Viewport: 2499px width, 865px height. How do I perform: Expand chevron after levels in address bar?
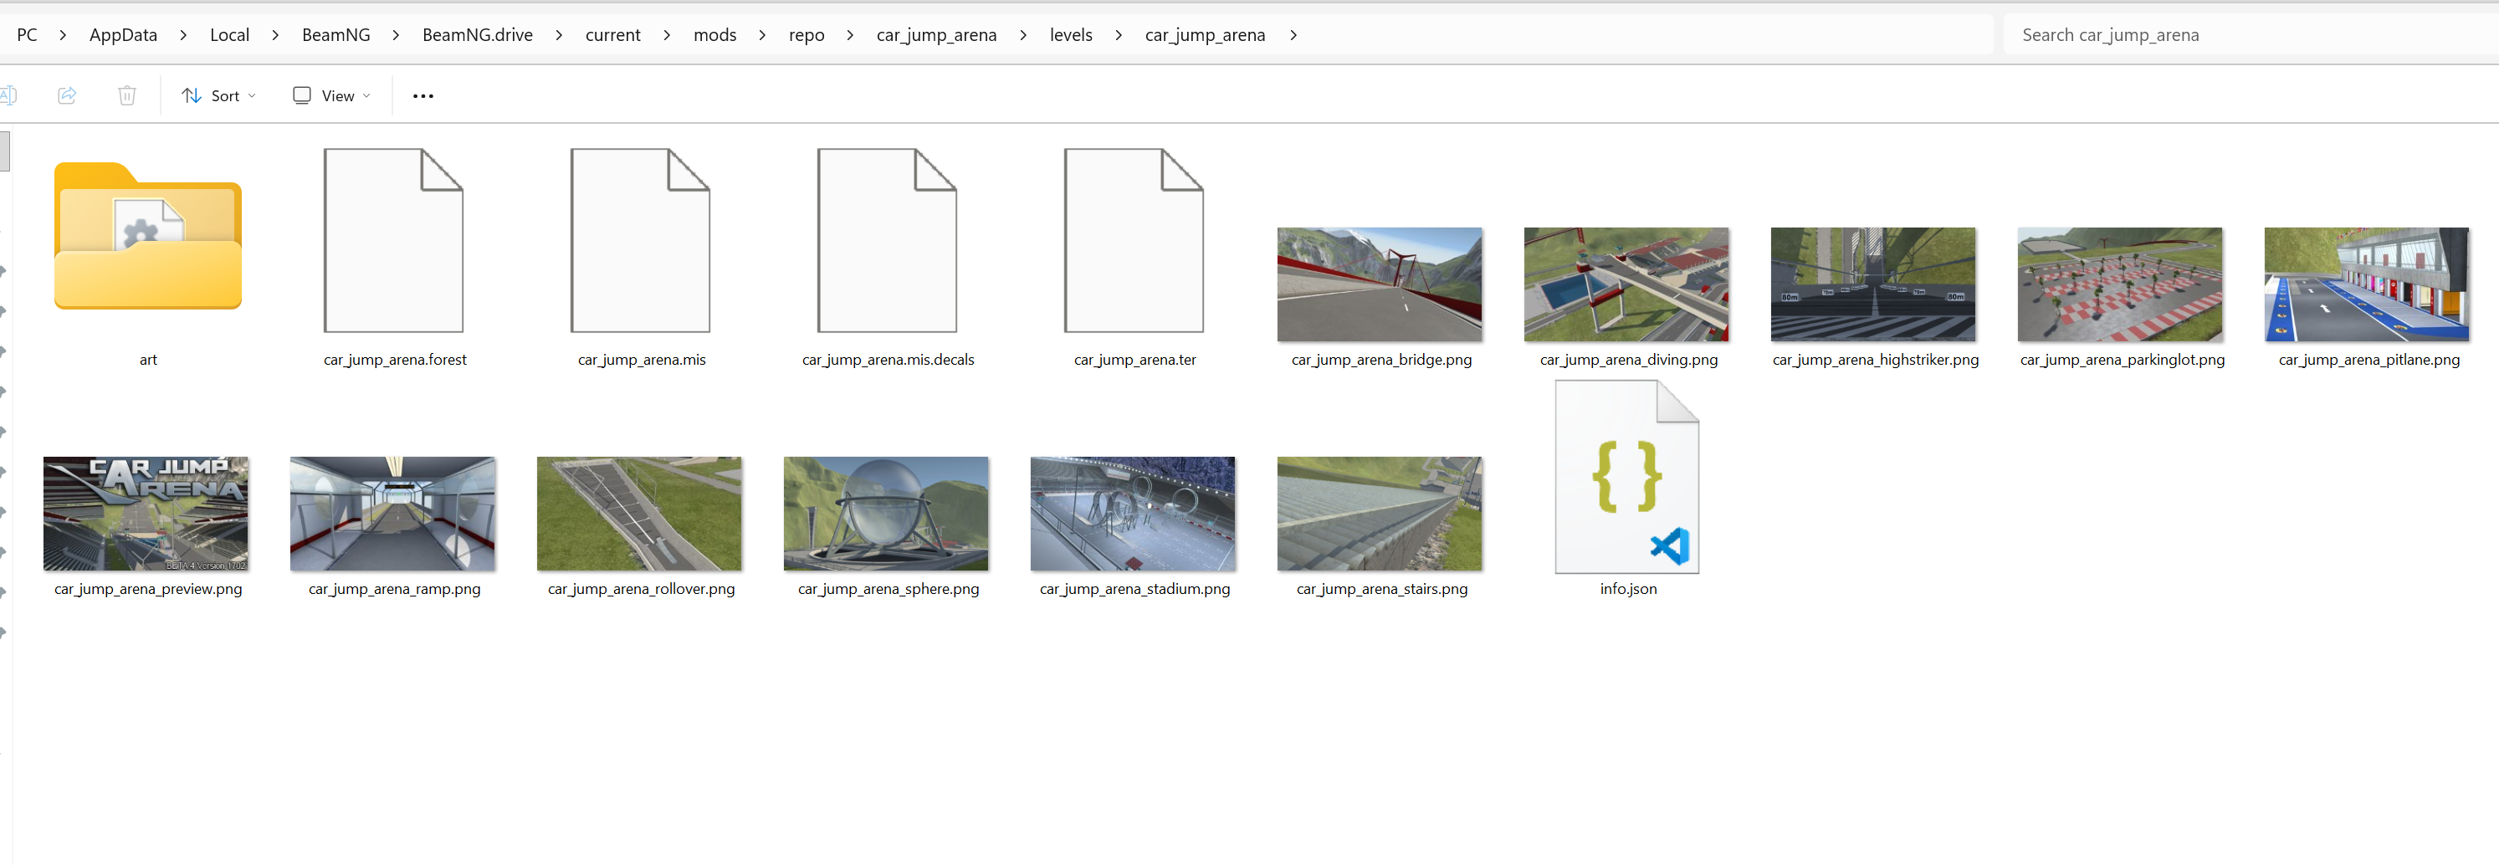tap(1119, 35)
